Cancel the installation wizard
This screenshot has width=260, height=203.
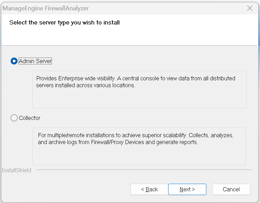pos(231,189)
